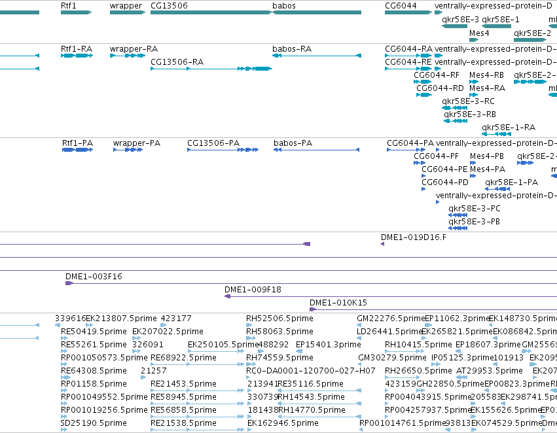
Task: Select the DME1-003F16 BAC clone
Action: 311,283
